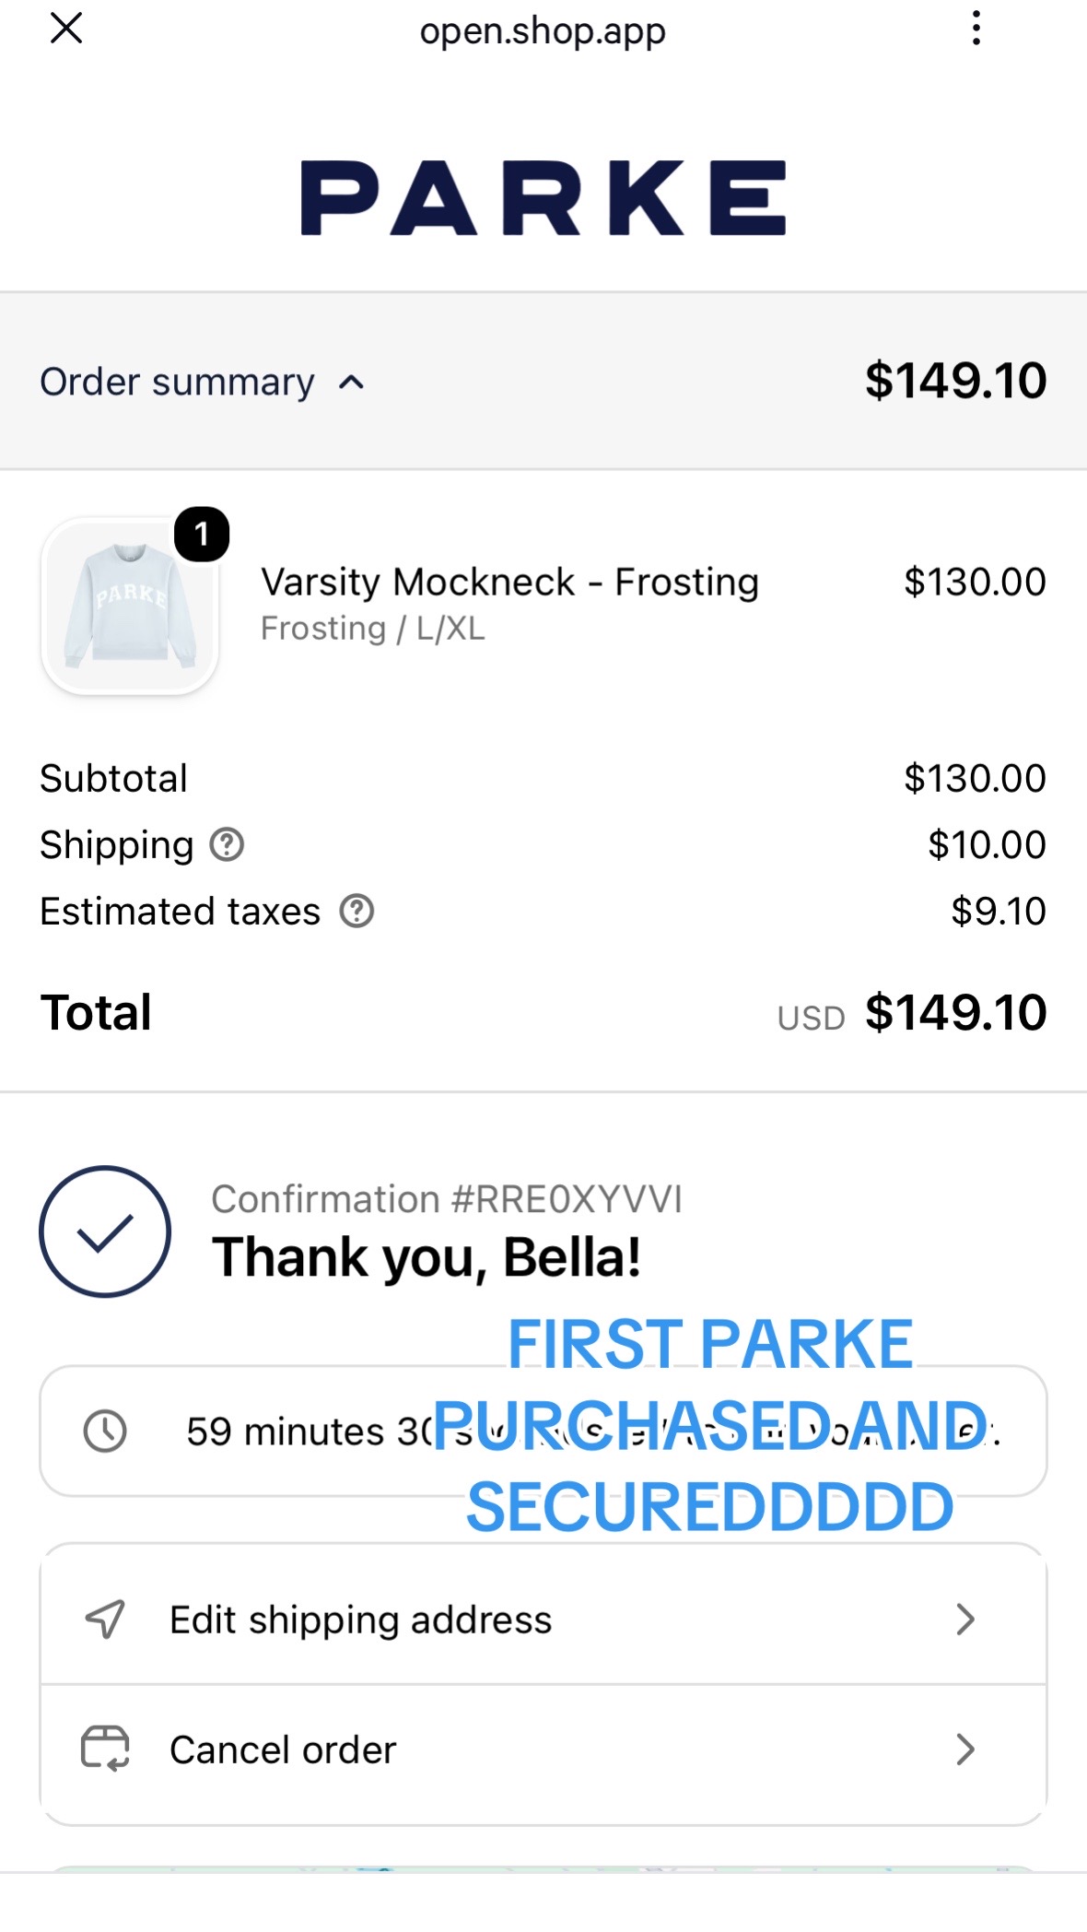The height and width of the screenshot is (1932, 1087).
Task: Collapse order summary using the chevron arrow
Action: [352, 383]
